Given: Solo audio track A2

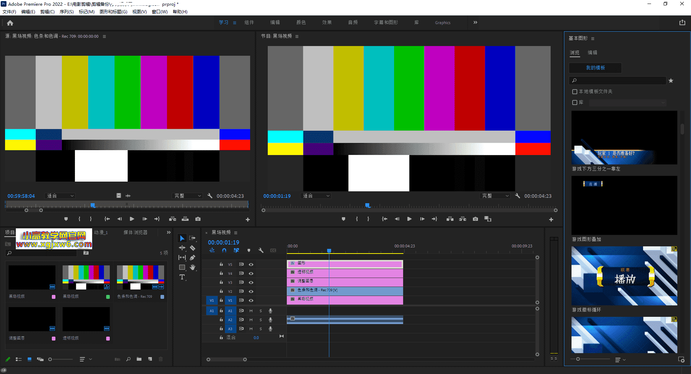Looking at the screenshot, I should [261, 320].
